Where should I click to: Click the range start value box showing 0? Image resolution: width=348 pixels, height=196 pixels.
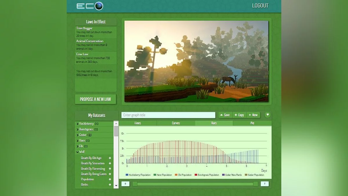click(125, 184)
